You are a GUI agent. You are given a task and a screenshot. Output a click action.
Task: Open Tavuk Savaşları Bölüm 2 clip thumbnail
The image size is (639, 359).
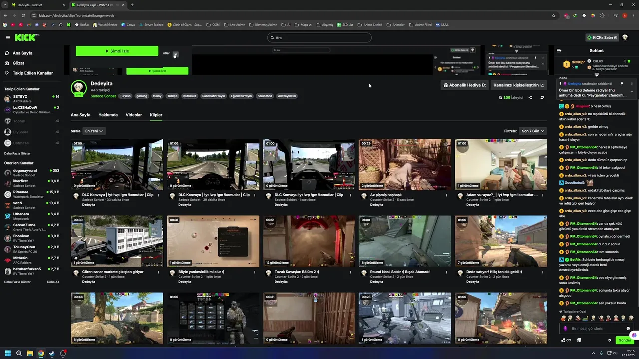pyautogui.click(x=309, y=241)
